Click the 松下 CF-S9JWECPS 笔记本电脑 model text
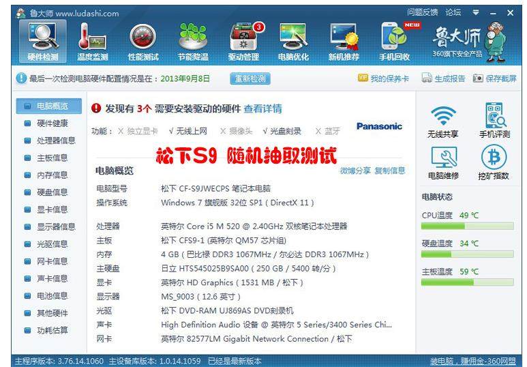 (215, 188)
